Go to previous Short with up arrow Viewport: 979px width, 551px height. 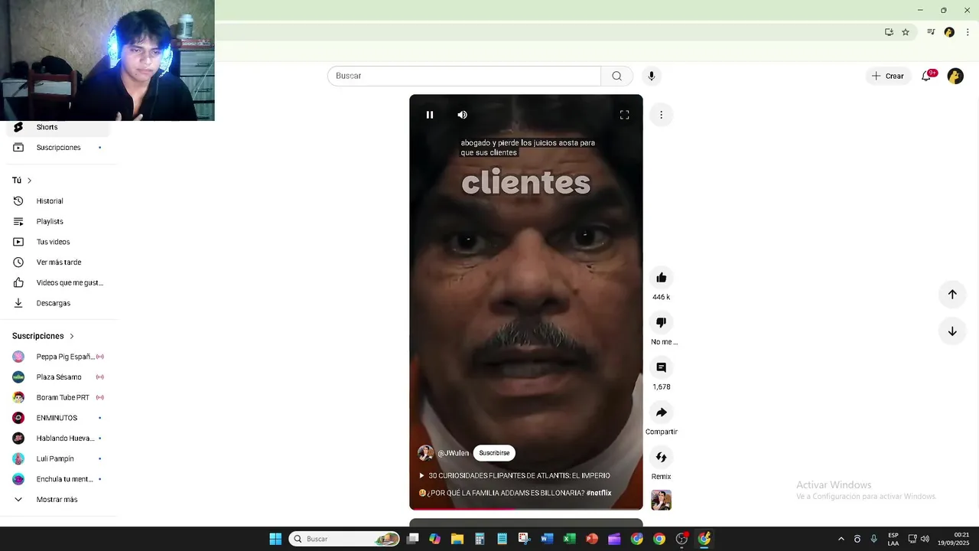(952, 294)
